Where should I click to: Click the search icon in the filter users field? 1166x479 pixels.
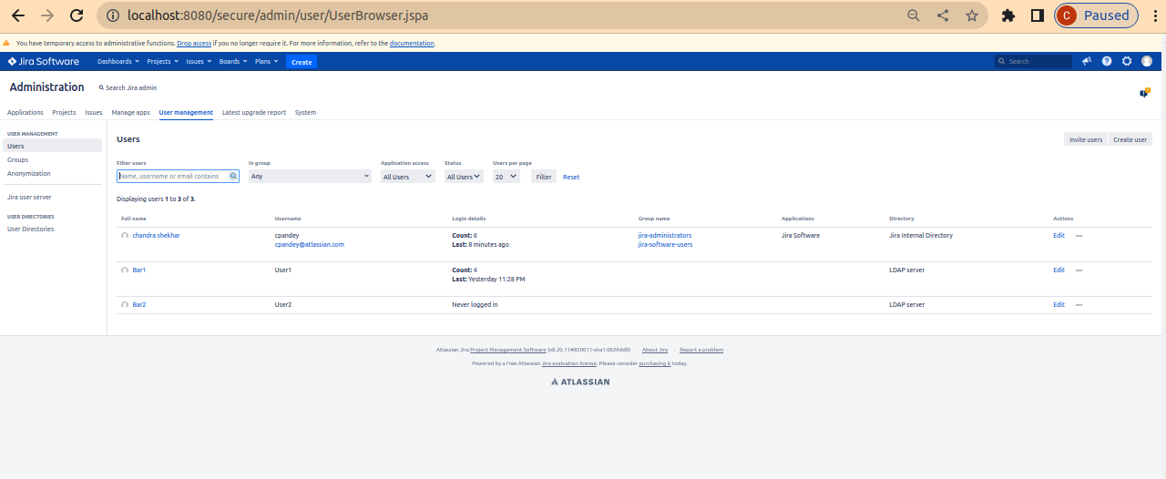233,176
